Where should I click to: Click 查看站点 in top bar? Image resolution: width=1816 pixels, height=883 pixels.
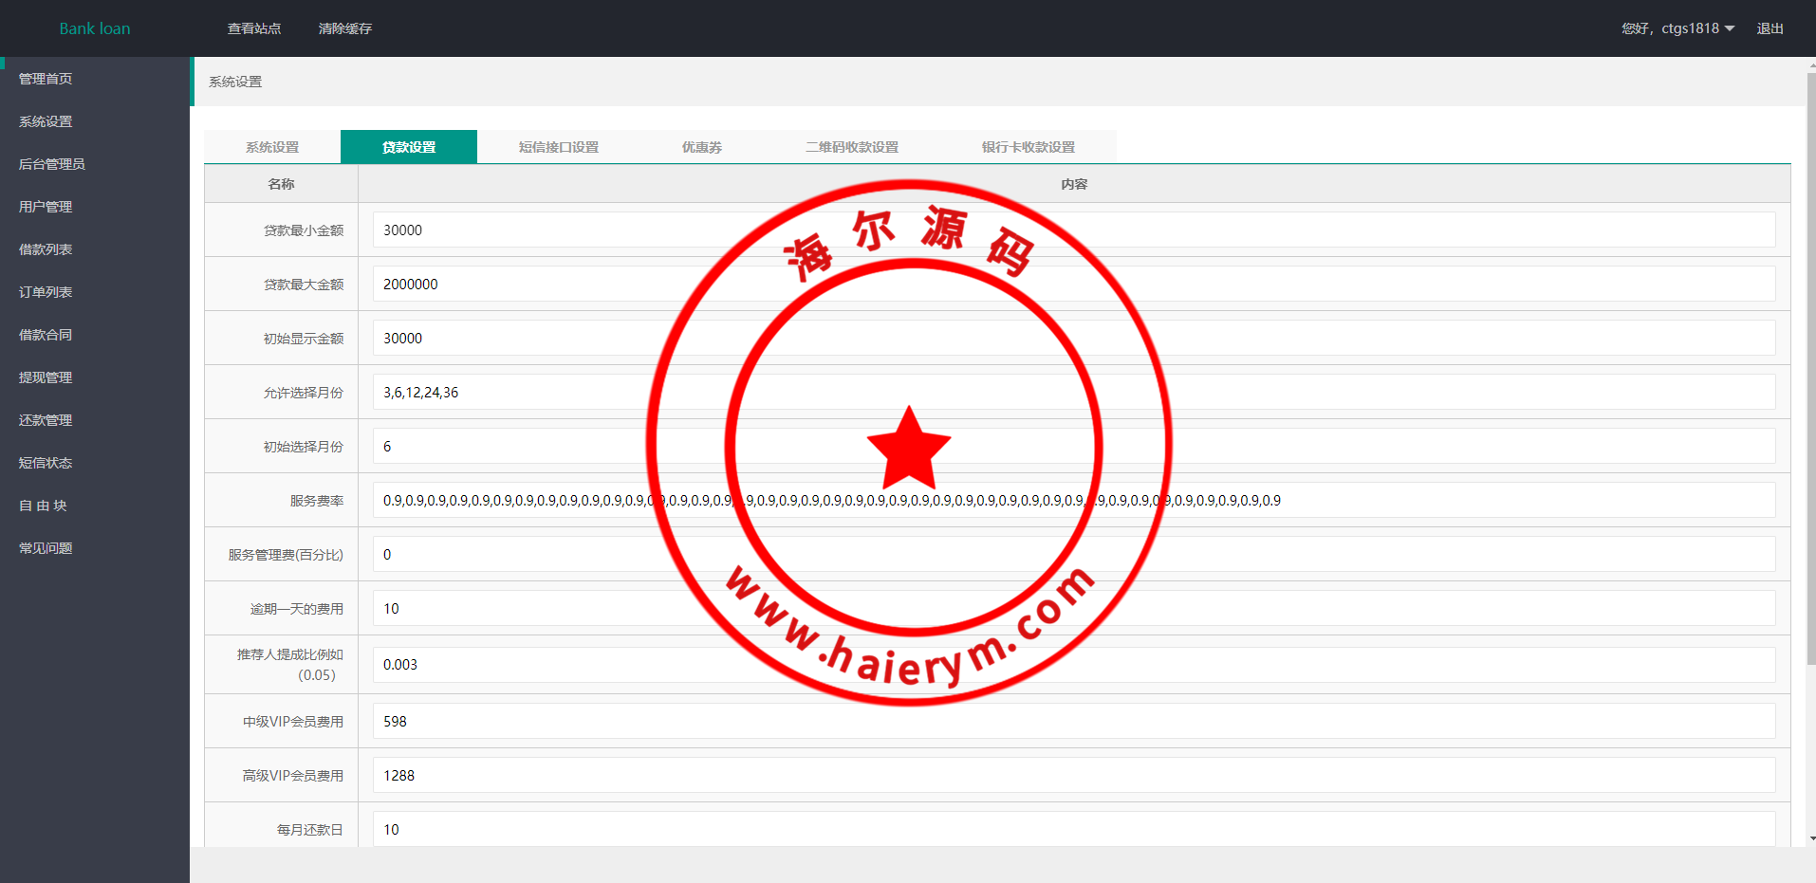coord(254,28)
